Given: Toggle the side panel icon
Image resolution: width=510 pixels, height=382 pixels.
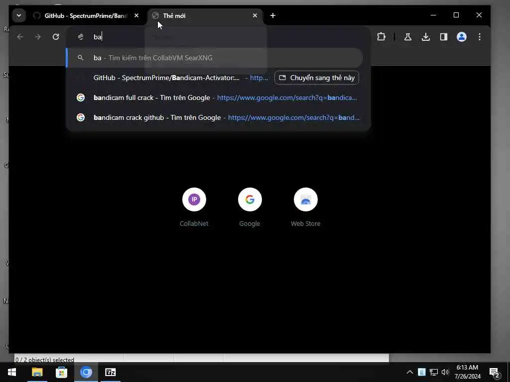Looking at the screenshot, I should tap(444, 37).
